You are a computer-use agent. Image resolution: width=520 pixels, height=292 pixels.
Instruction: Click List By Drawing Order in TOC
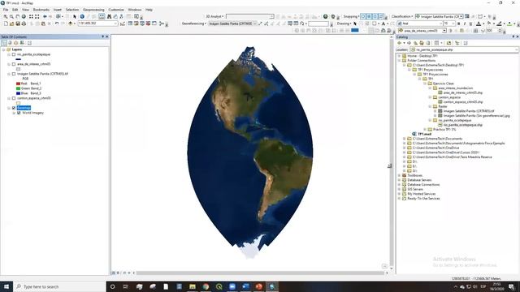click(4, 43)
